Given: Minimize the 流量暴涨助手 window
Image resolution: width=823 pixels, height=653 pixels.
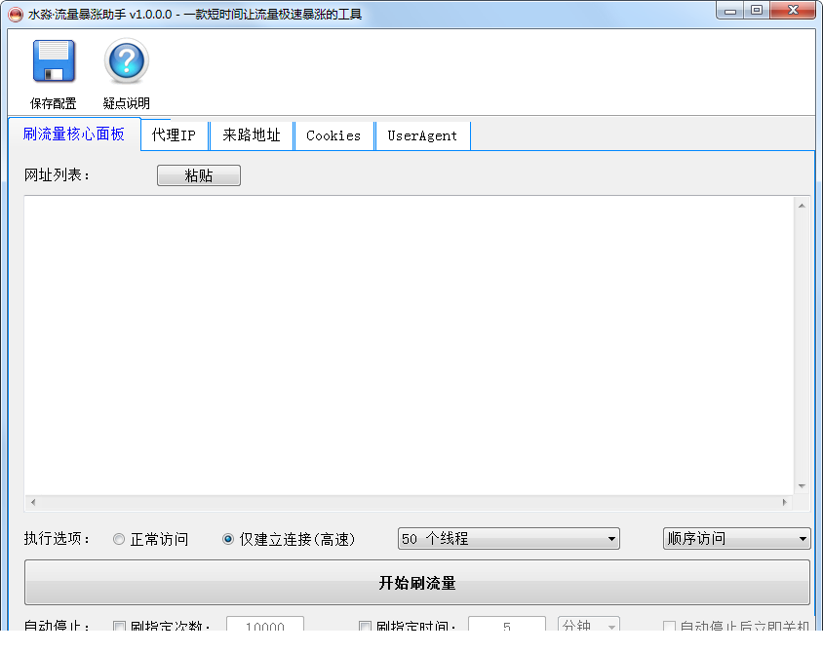Looking at the screenshot, I should 729,11.
